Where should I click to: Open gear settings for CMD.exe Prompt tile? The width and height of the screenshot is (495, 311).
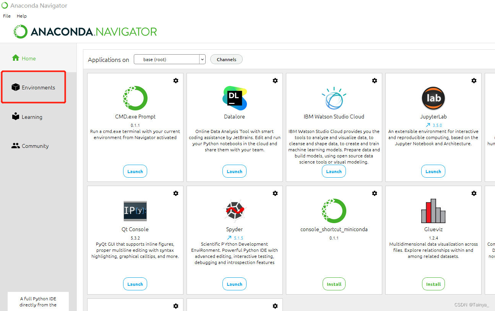[176, 81]
